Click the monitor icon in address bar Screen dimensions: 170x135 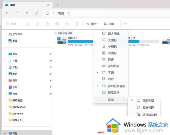[x=47, y=13]
